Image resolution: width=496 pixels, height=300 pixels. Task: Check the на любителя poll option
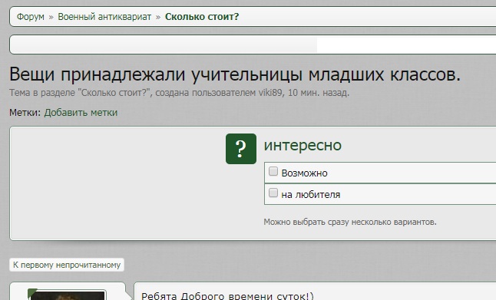click(273, 193)
